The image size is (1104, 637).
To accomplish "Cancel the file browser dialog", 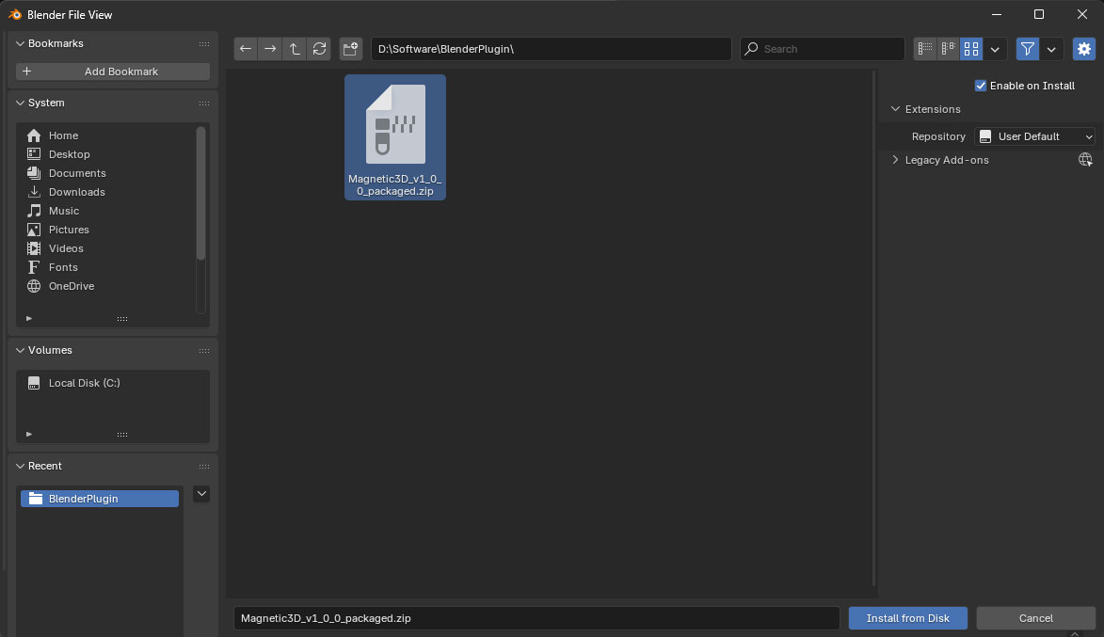I will click(1035, 618).
